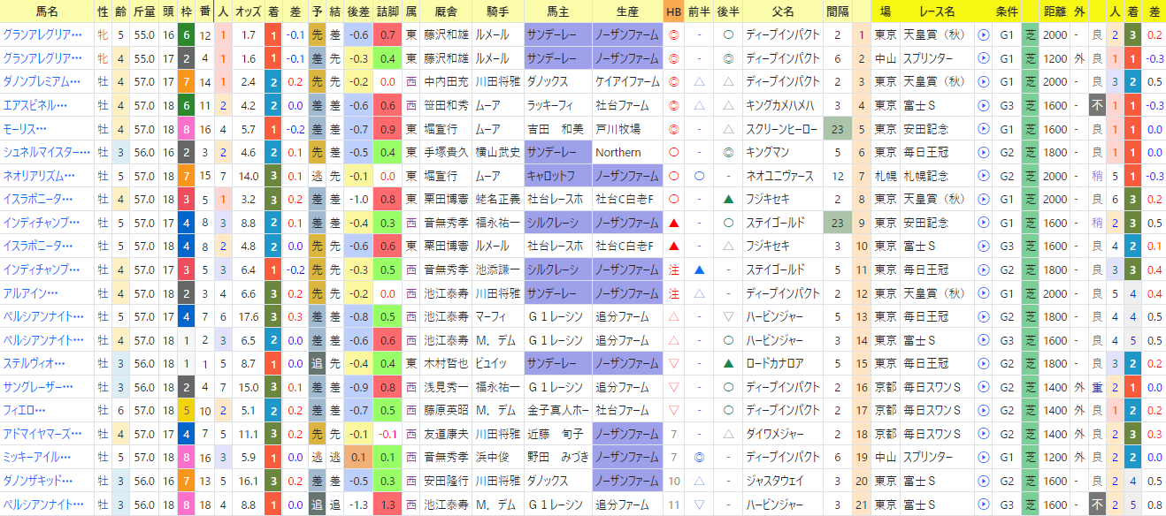The image size is (1166, 516).
Task: Play the 札幌記念 race video in row 7
Action: pyautogui.click(x=984, y=175)
